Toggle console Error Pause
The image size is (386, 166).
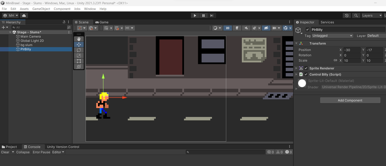click(41, 152)
